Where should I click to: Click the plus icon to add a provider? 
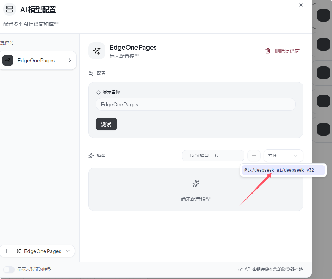tap(6, 251)
